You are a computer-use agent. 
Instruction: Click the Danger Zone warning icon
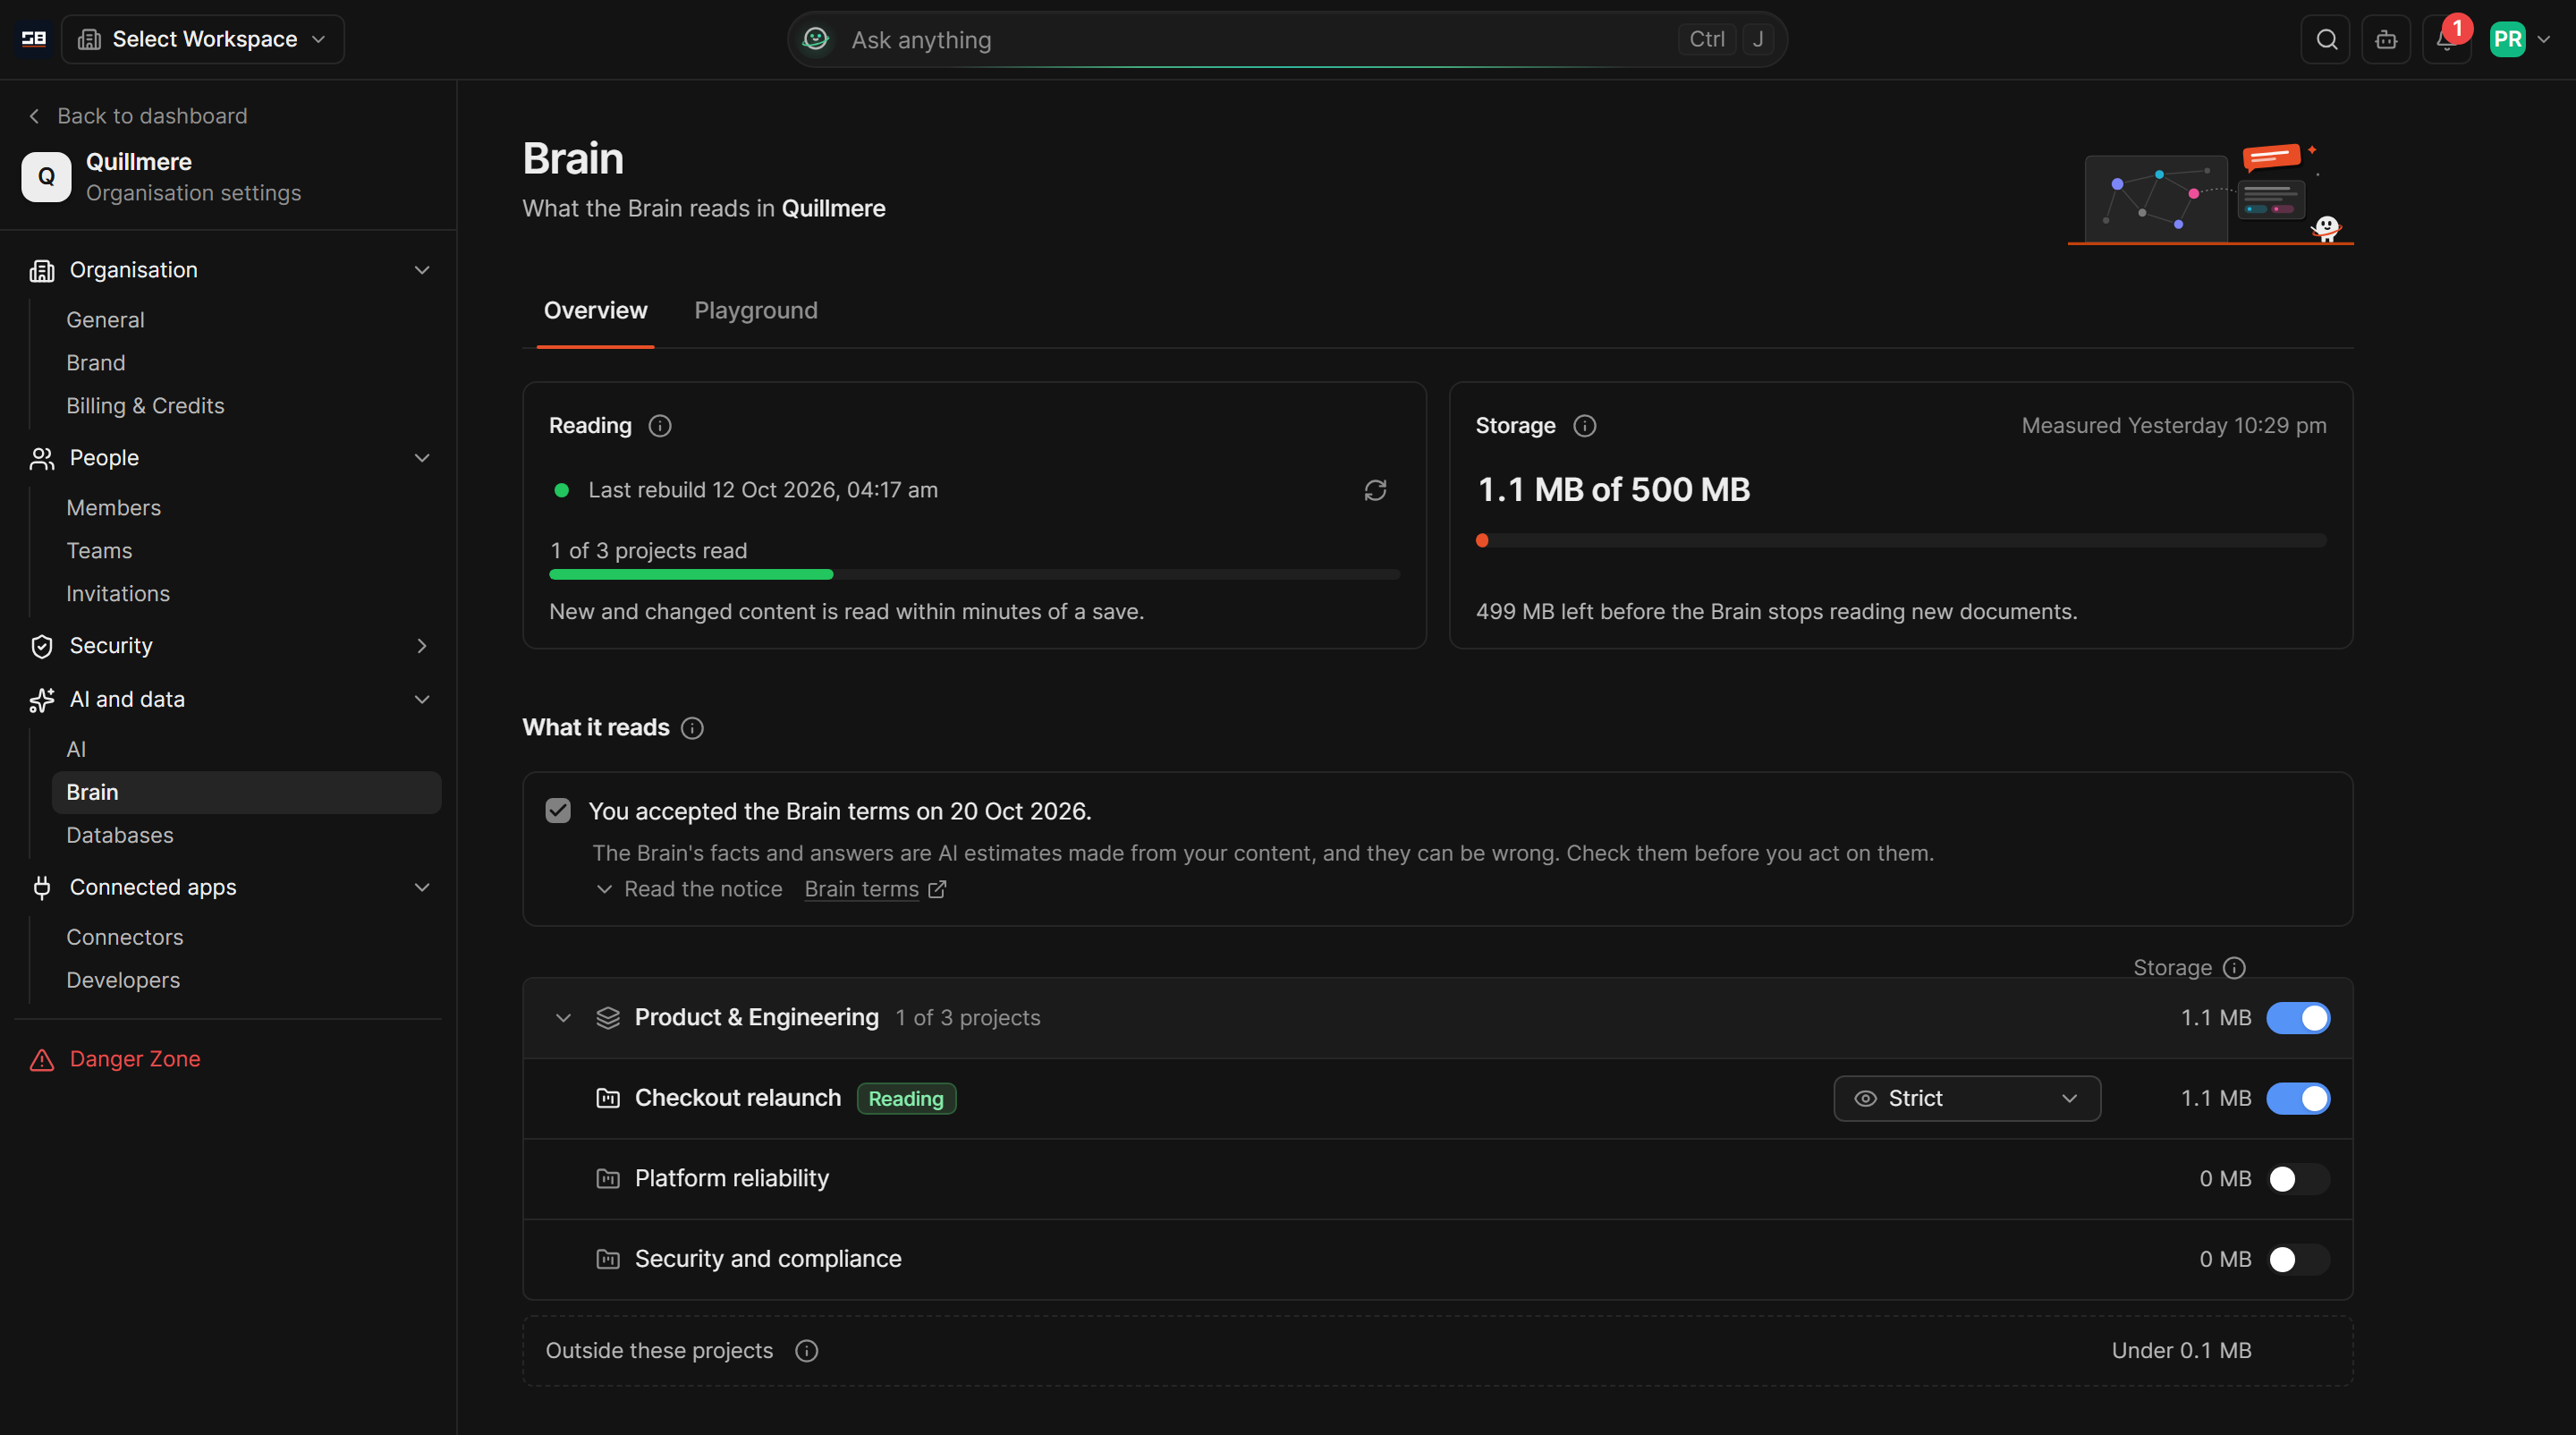point(42,1059)
